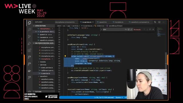The width and height of the screenshot is (183, 103).
Task: Toggle Match Case in find widget
Action: 126,29
